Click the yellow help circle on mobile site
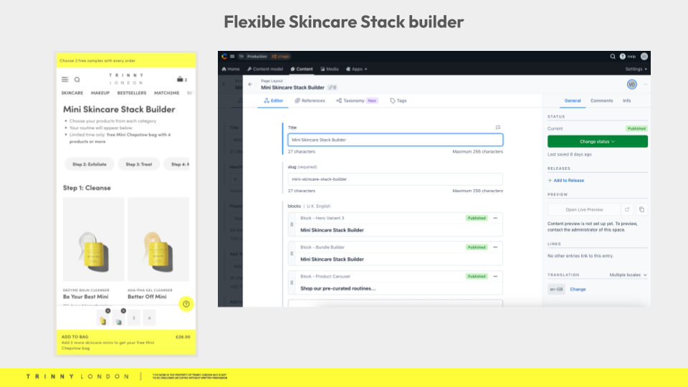This screenshot has width=688, height=387. (186, 304)
